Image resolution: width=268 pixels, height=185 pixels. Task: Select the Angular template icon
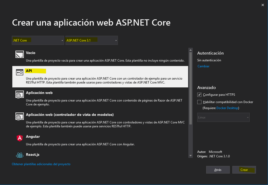point(19,139)
